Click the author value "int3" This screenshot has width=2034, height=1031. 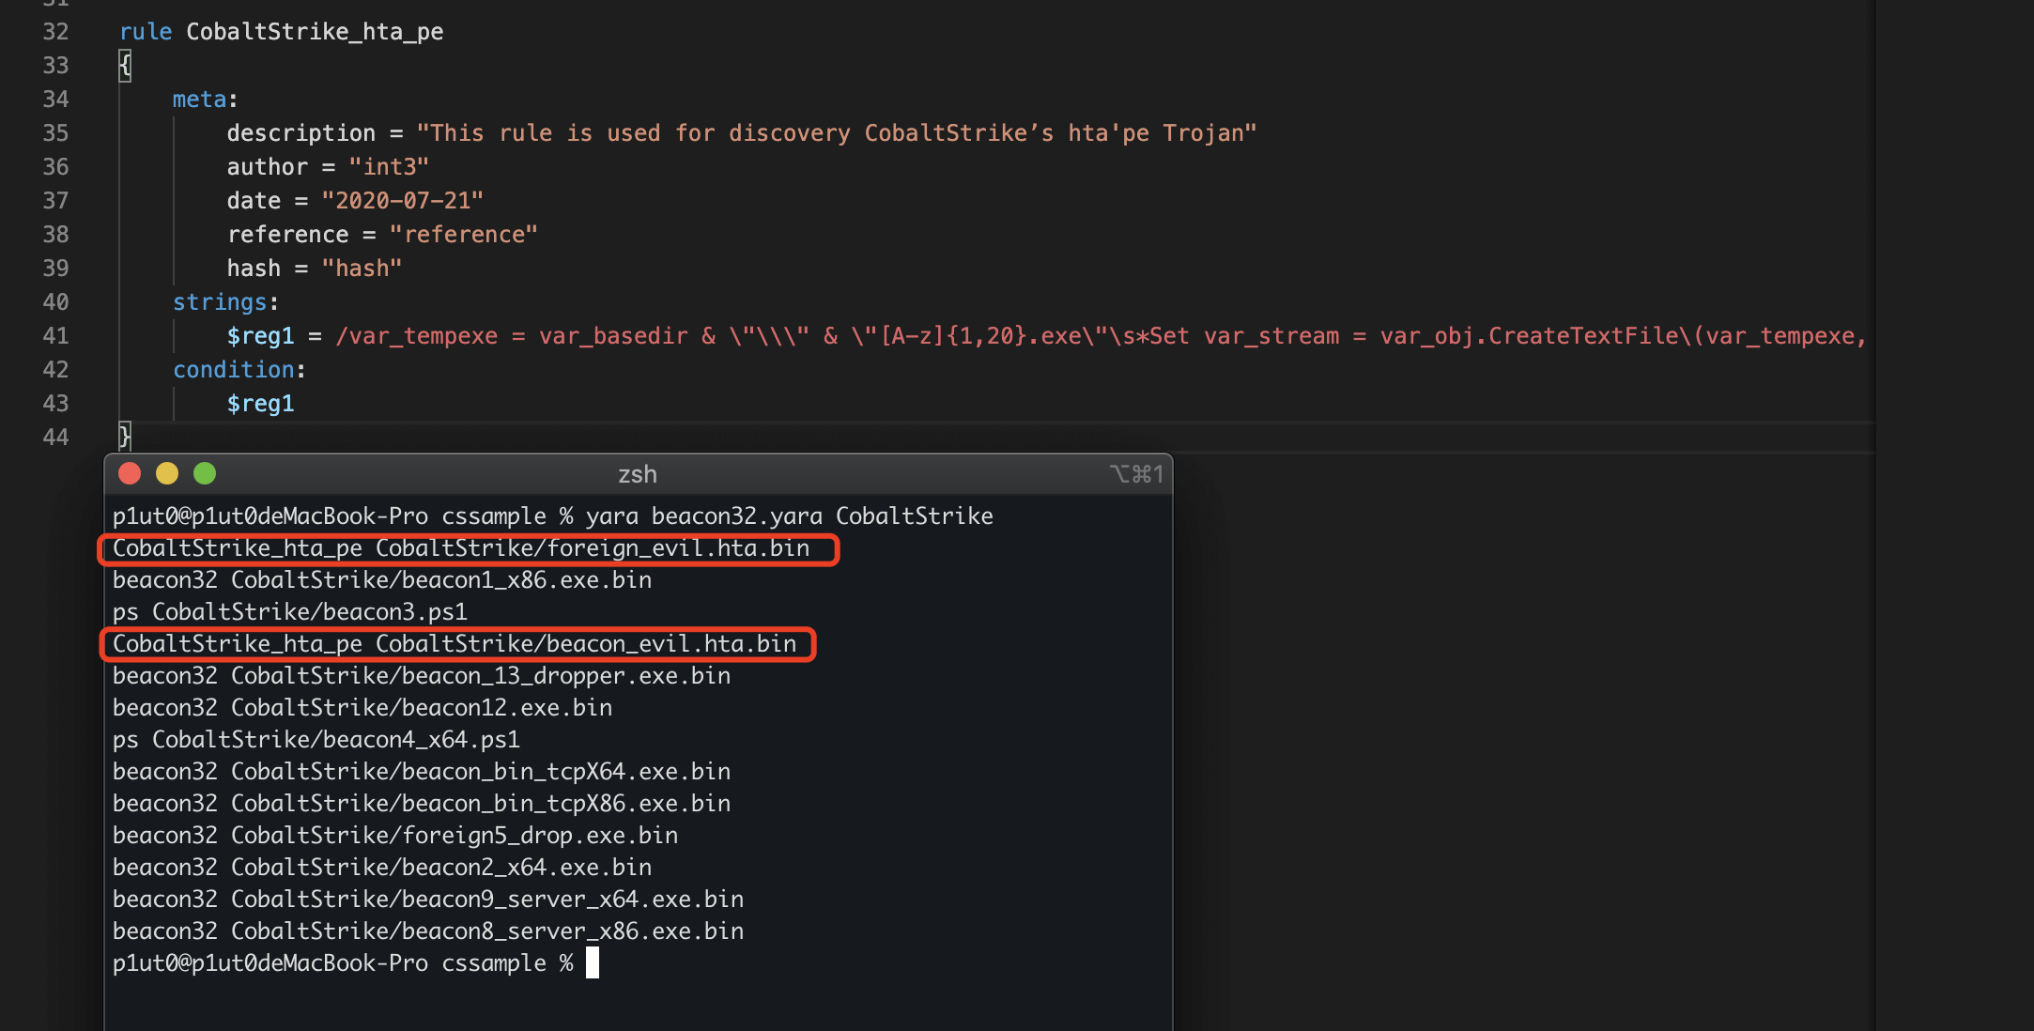pos(389,167)
